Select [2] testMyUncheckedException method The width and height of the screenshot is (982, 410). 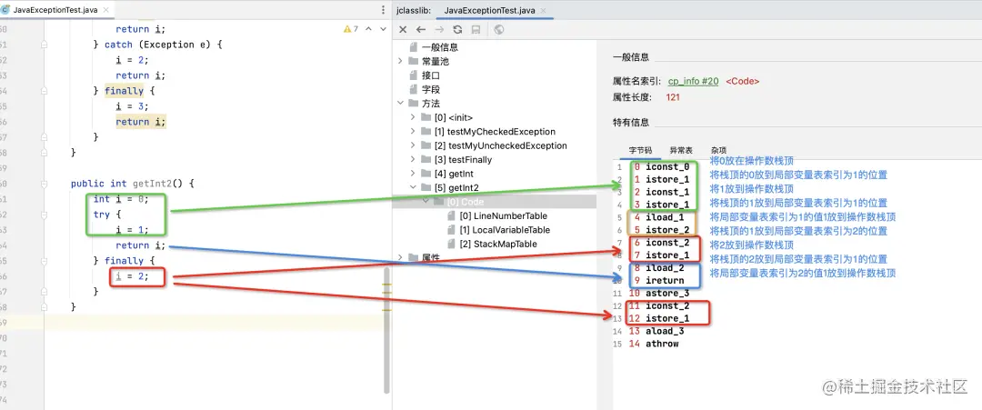click(x=500, y=145)
